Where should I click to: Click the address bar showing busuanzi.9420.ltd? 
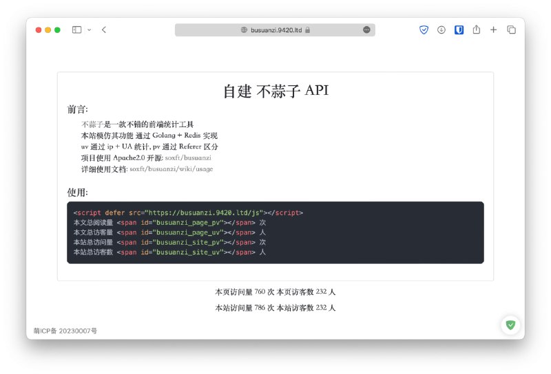[275, 30]
